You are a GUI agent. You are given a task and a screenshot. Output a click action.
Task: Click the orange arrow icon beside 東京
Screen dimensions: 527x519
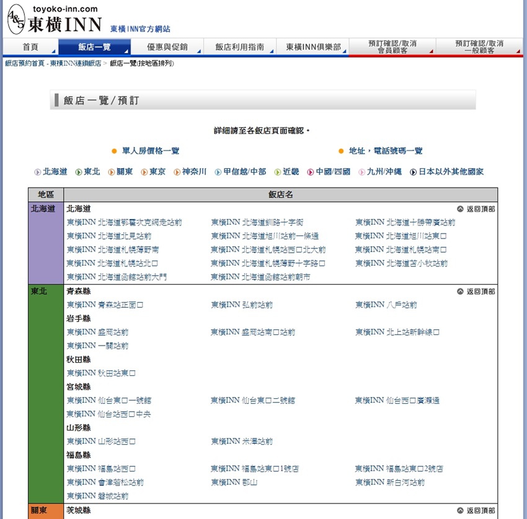(144, 172)
